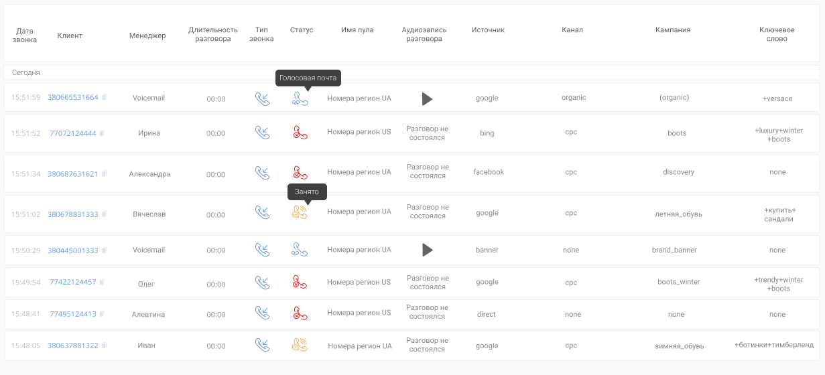The height and width of the screenshot is (375, 825).
Task: Copy phone number 380637881322 via copy icon
Action: click(x=105, y=346)
